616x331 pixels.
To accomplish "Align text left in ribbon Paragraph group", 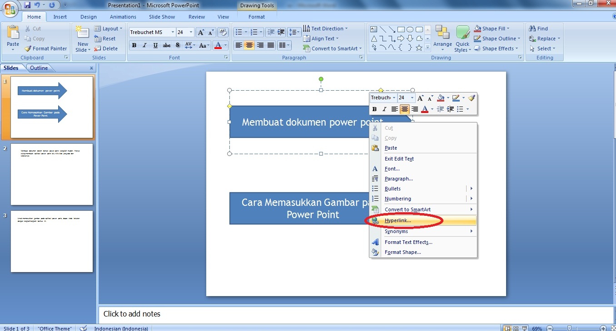I will (238, 45).
